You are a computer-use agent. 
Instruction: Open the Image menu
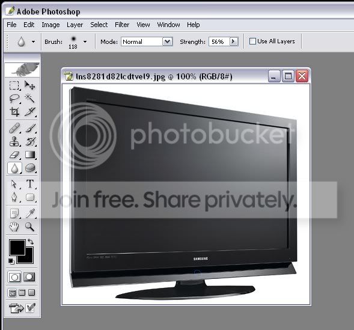click(x=50, y=25)
